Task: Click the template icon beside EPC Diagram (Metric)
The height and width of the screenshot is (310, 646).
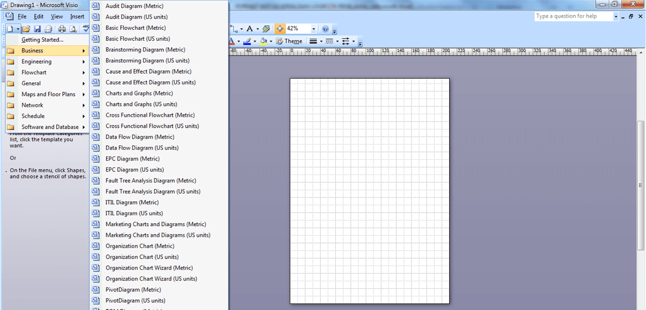Action: (x=96, y=159)
